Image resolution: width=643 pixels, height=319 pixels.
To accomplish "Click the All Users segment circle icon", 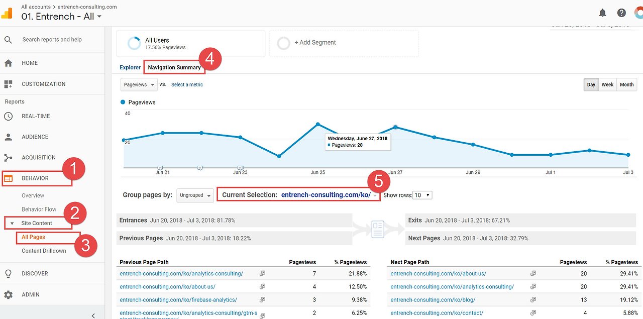I will (134, 43).
